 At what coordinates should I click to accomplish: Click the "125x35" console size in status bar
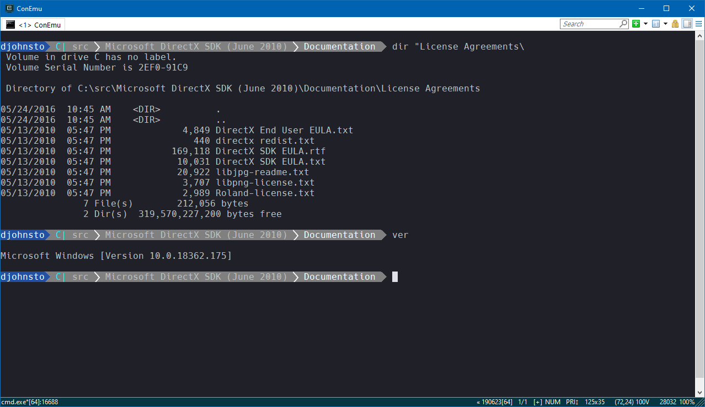pyautogui.click(x=594, y=402)
